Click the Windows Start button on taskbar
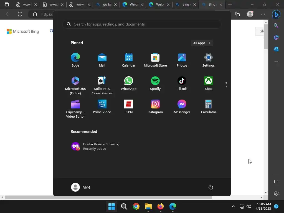The image size is (284, 213). pos(111,206)
